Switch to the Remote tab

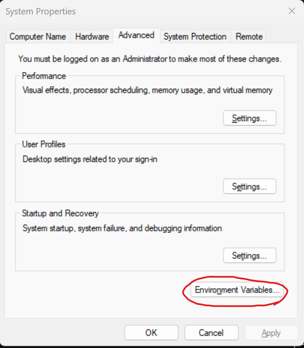[249, 36]
